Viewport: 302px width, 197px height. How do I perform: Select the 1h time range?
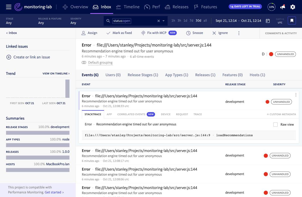tap(173, 21)
